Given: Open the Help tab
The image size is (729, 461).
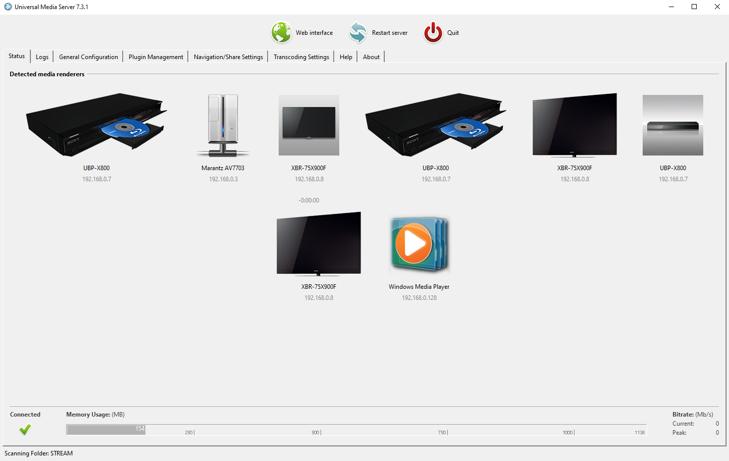Looking at the screenshot, I should pos(346,57).
